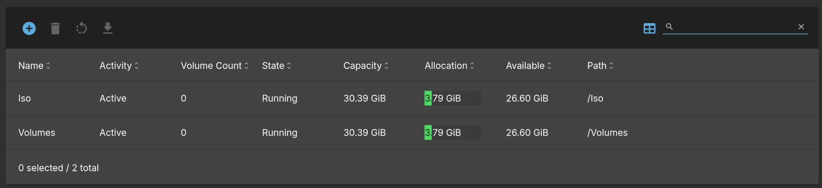This screenshot has height=188, width=822.
Task: Select the Volumes storage pool row
Action: [x=37, y=133]
